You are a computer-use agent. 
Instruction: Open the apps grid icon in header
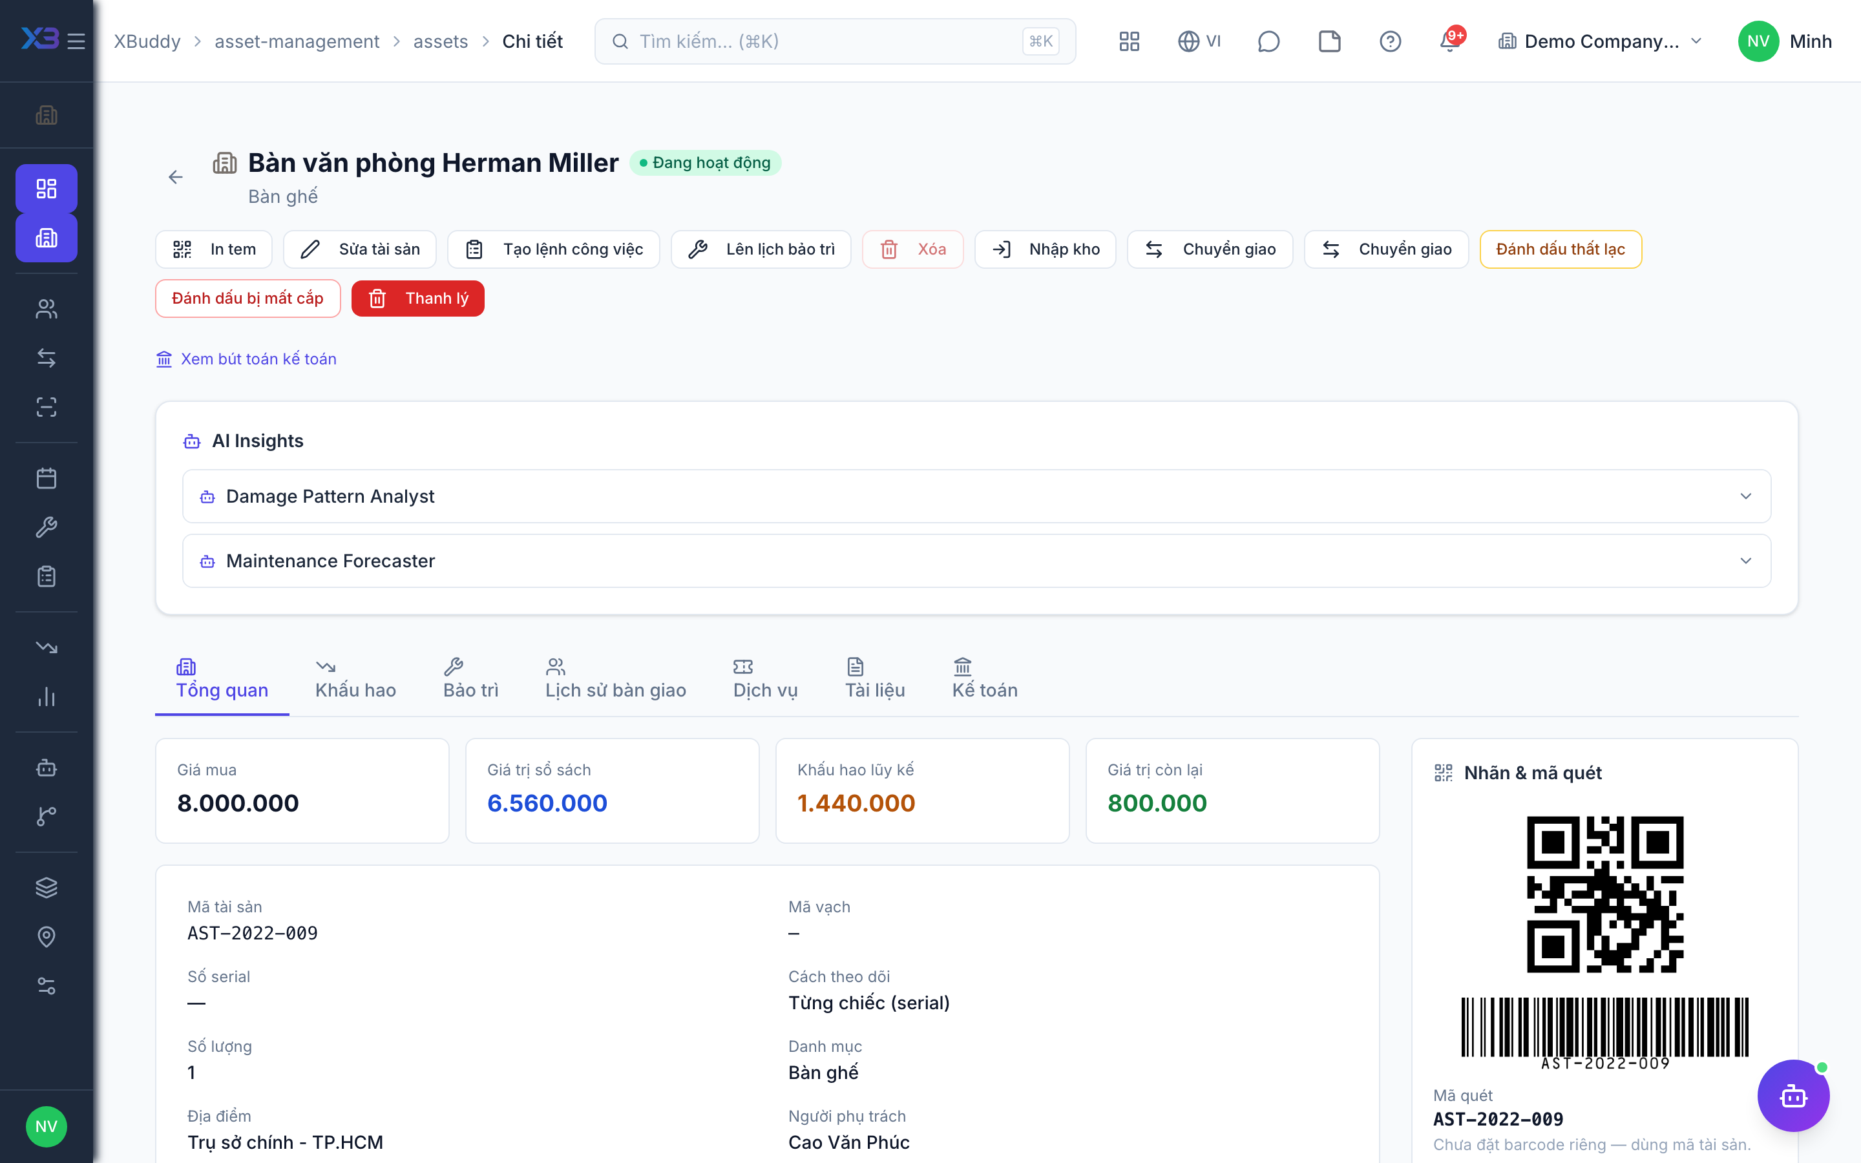click(x=1129, y=41)
